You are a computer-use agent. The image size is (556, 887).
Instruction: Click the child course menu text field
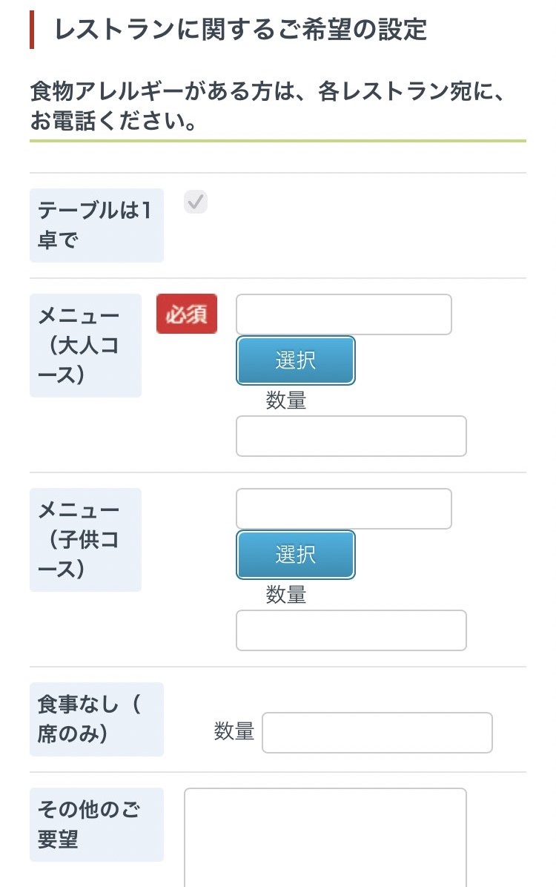343,509
